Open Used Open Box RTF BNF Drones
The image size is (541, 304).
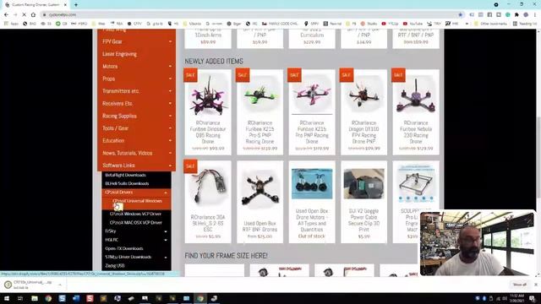[x=260, y=202]
